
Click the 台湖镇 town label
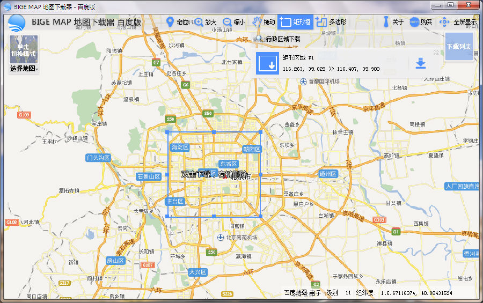[x=326, y=216]
